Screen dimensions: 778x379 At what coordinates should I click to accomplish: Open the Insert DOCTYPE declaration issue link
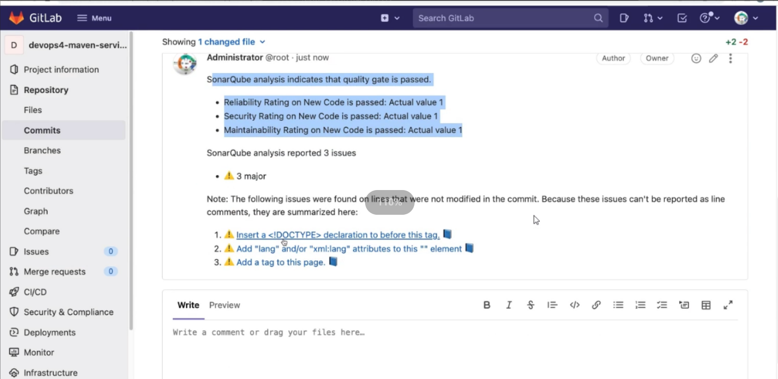pos(338,235)
